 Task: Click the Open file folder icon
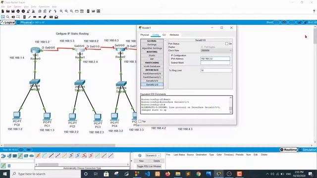tap(8, 11)
